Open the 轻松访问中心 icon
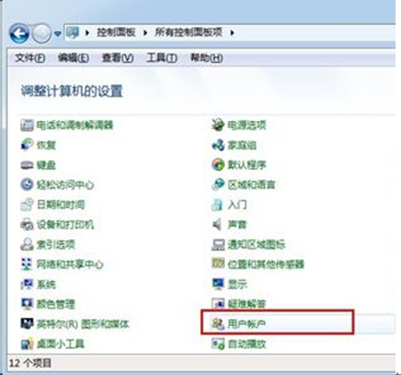 (x=26, y=185)
